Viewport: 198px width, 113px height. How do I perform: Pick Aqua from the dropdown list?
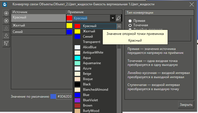click(95, 58)
